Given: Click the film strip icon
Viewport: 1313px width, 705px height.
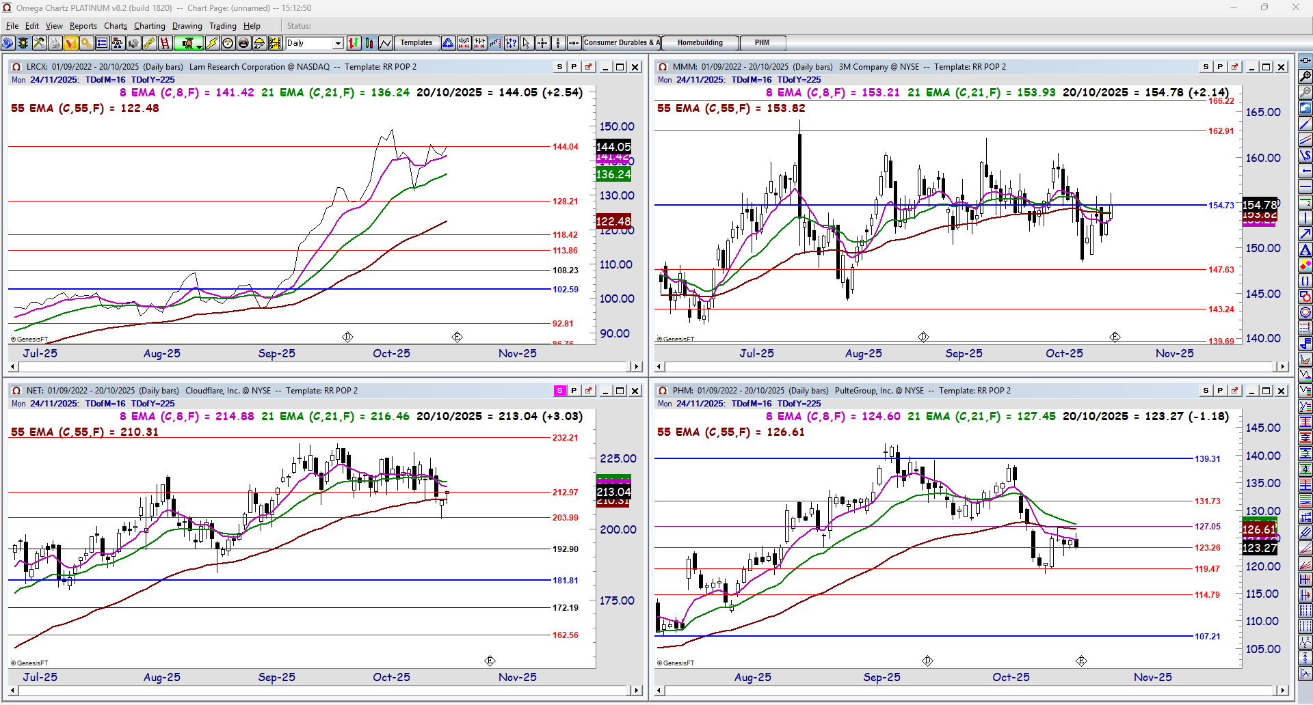Looking at the screenshot, I should (x=276, y=43).
